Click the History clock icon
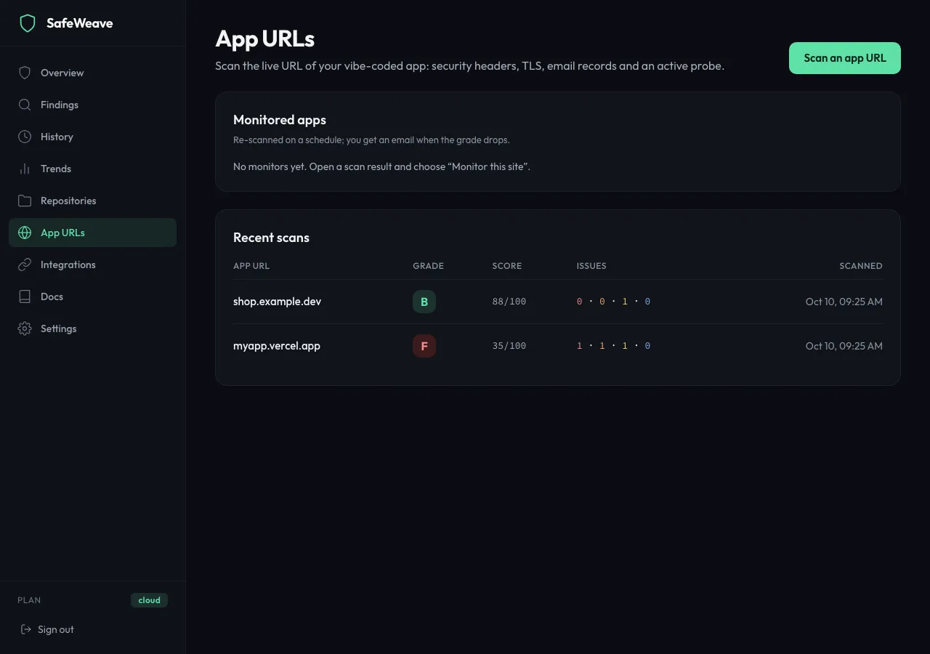 click(25, 137)
